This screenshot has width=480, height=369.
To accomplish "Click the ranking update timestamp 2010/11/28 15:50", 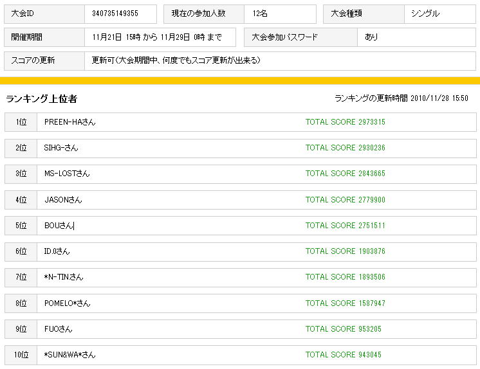I will point(439,98).
